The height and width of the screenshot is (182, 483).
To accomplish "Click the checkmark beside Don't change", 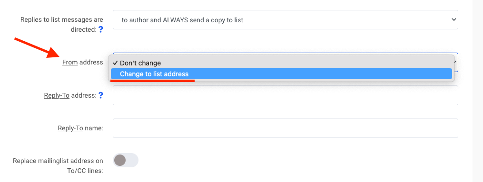I will coord(115,63).
